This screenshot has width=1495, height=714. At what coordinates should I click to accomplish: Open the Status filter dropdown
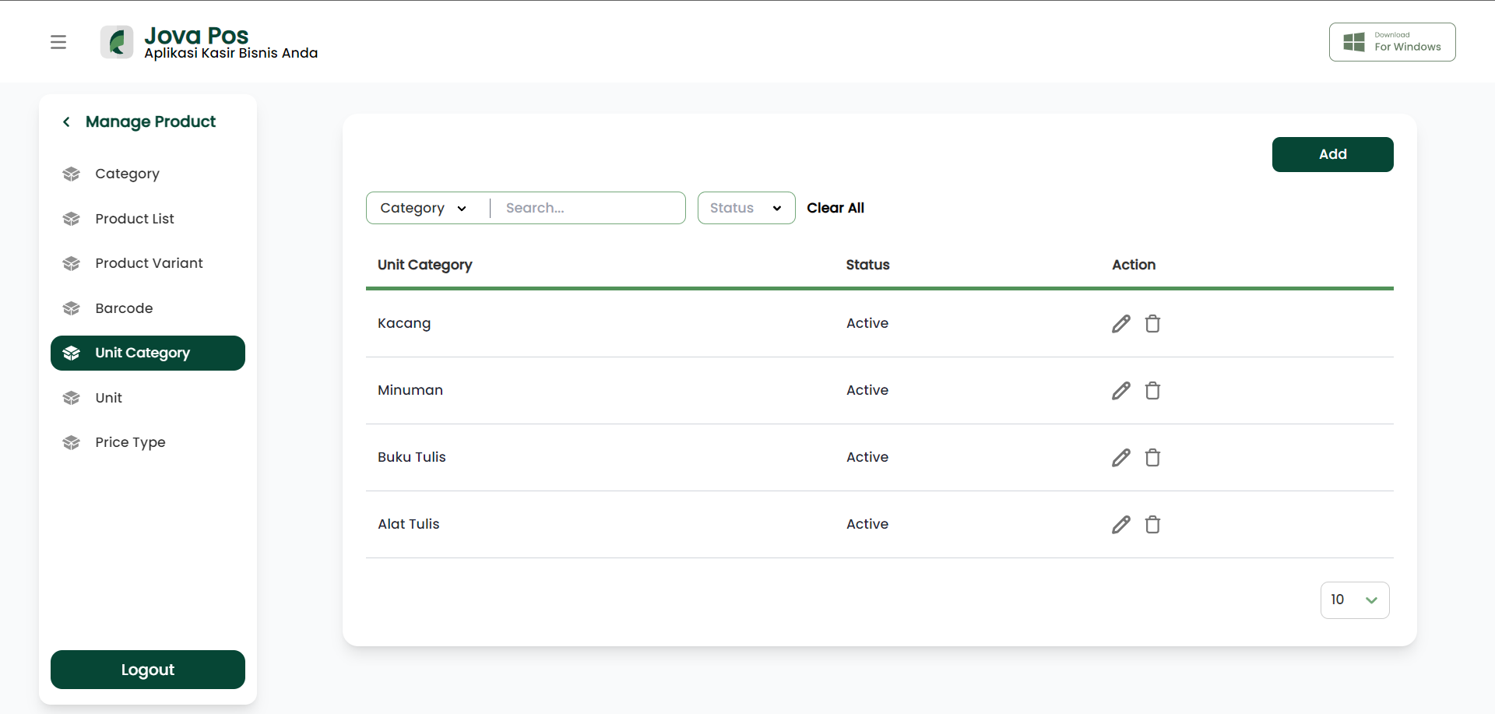(746, 208)
